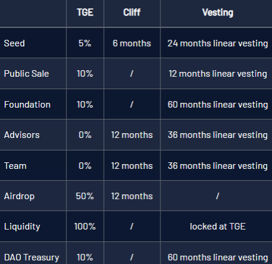
Task: Click the Team 0% TGE cell
Action: [85, 166]
